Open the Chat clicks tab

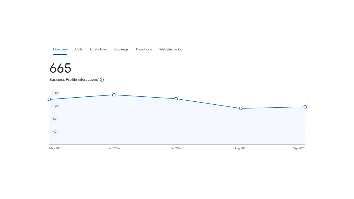(x=99, y=49)
